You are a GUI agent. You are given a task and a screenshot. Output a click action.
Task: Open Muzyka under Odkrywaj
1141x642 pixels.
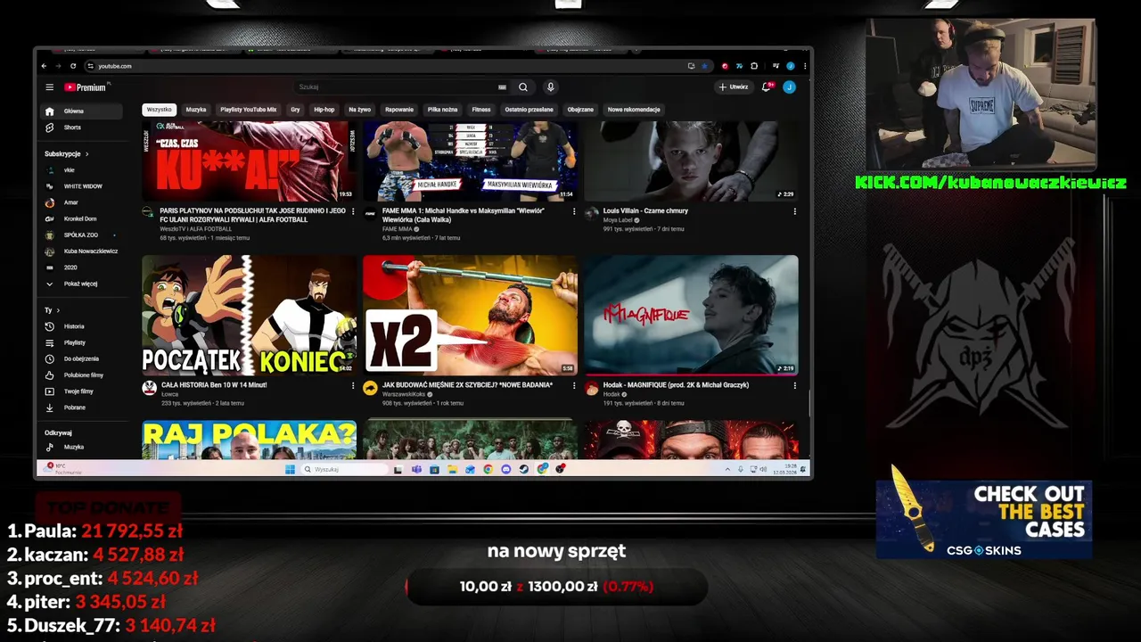pyautogui.click(x=81, y=447)
